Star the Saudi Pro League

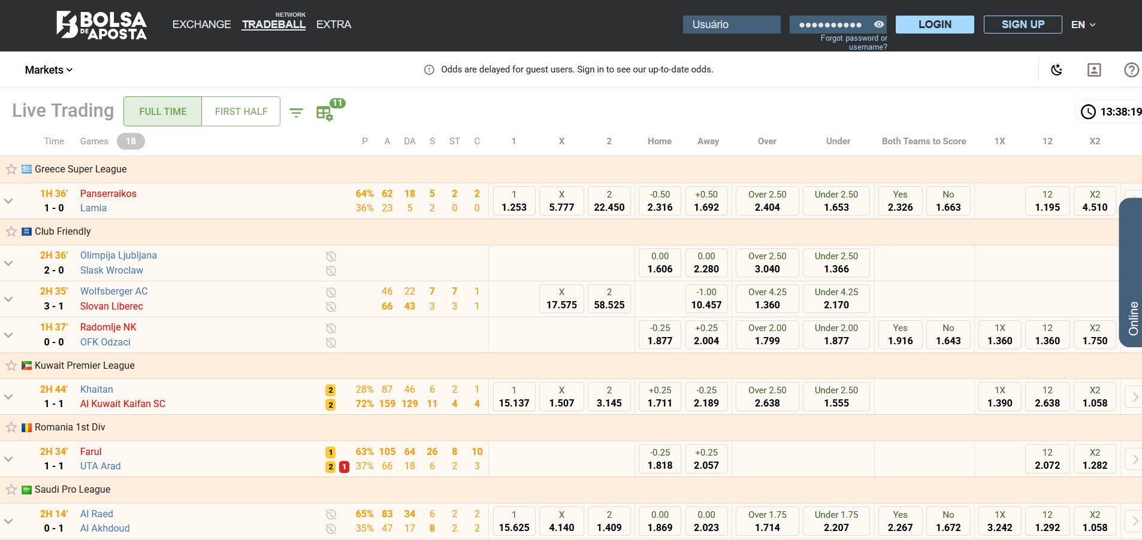pos(11,490)
